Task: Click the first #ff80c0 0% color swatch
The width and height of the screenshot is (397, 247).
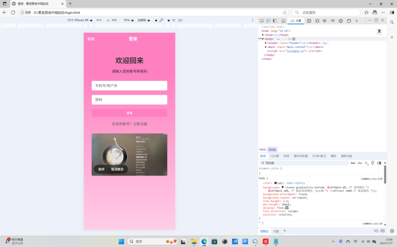Action: pyautogui.click(x=328, y=187)
